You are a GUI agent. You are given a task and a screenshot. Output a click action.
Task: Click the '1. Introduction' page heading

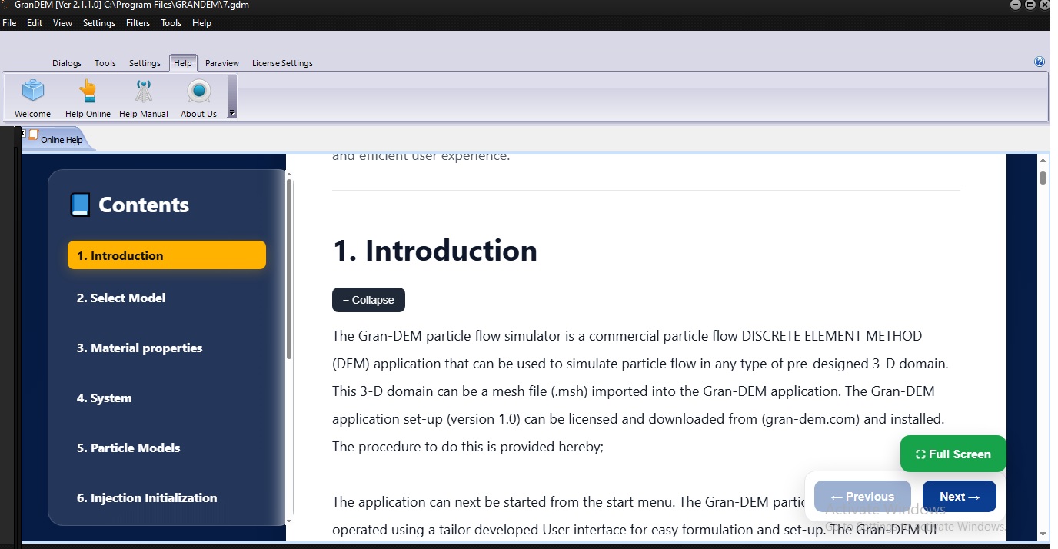tap(435, 251)
